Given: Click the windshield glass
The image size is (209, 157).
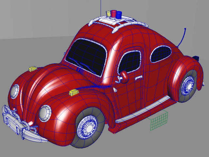Looking at the screenshot, I should pos(86,57).
